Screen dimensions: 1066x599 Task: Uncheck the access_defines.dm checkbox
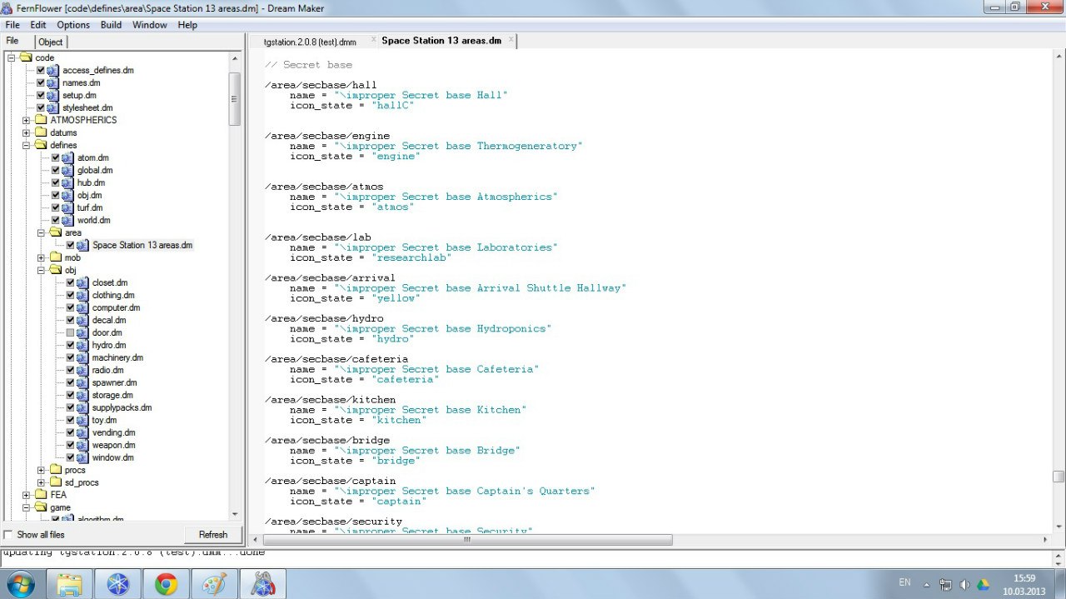(x=41, y=70)
